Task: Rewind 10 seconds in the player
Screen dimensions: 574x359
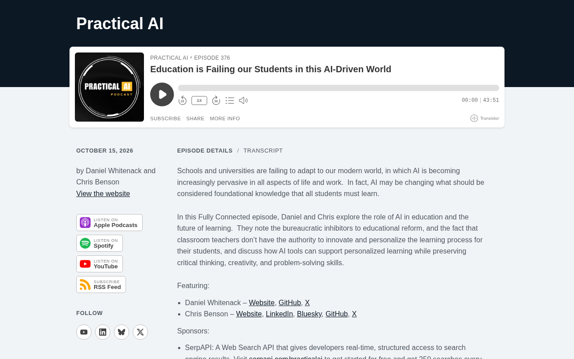Action: [x=183, y=101]
